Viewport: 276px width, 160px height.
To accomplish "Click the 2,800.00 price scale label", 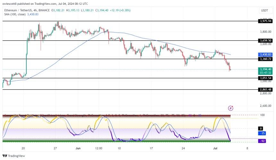I will tap(265, 93).
